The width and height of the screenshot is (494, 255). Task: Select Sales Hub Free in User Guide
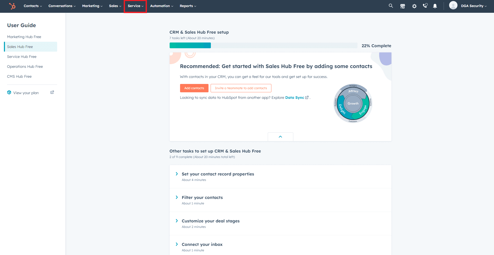tap(31, 47)
